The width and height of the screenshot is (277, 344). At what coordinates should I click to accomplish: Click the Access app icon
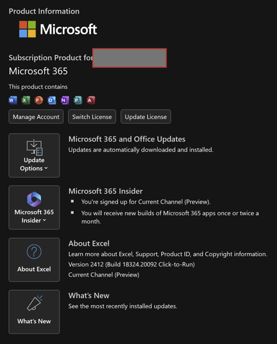pos(90,100)
